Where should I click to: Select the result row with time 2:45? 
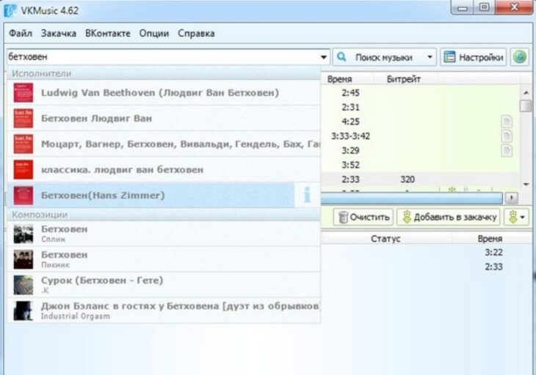[419, 93]
